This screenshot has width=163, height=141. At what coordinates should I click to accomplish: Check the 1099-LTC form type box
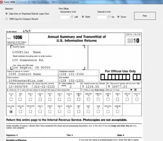[137, 99]
